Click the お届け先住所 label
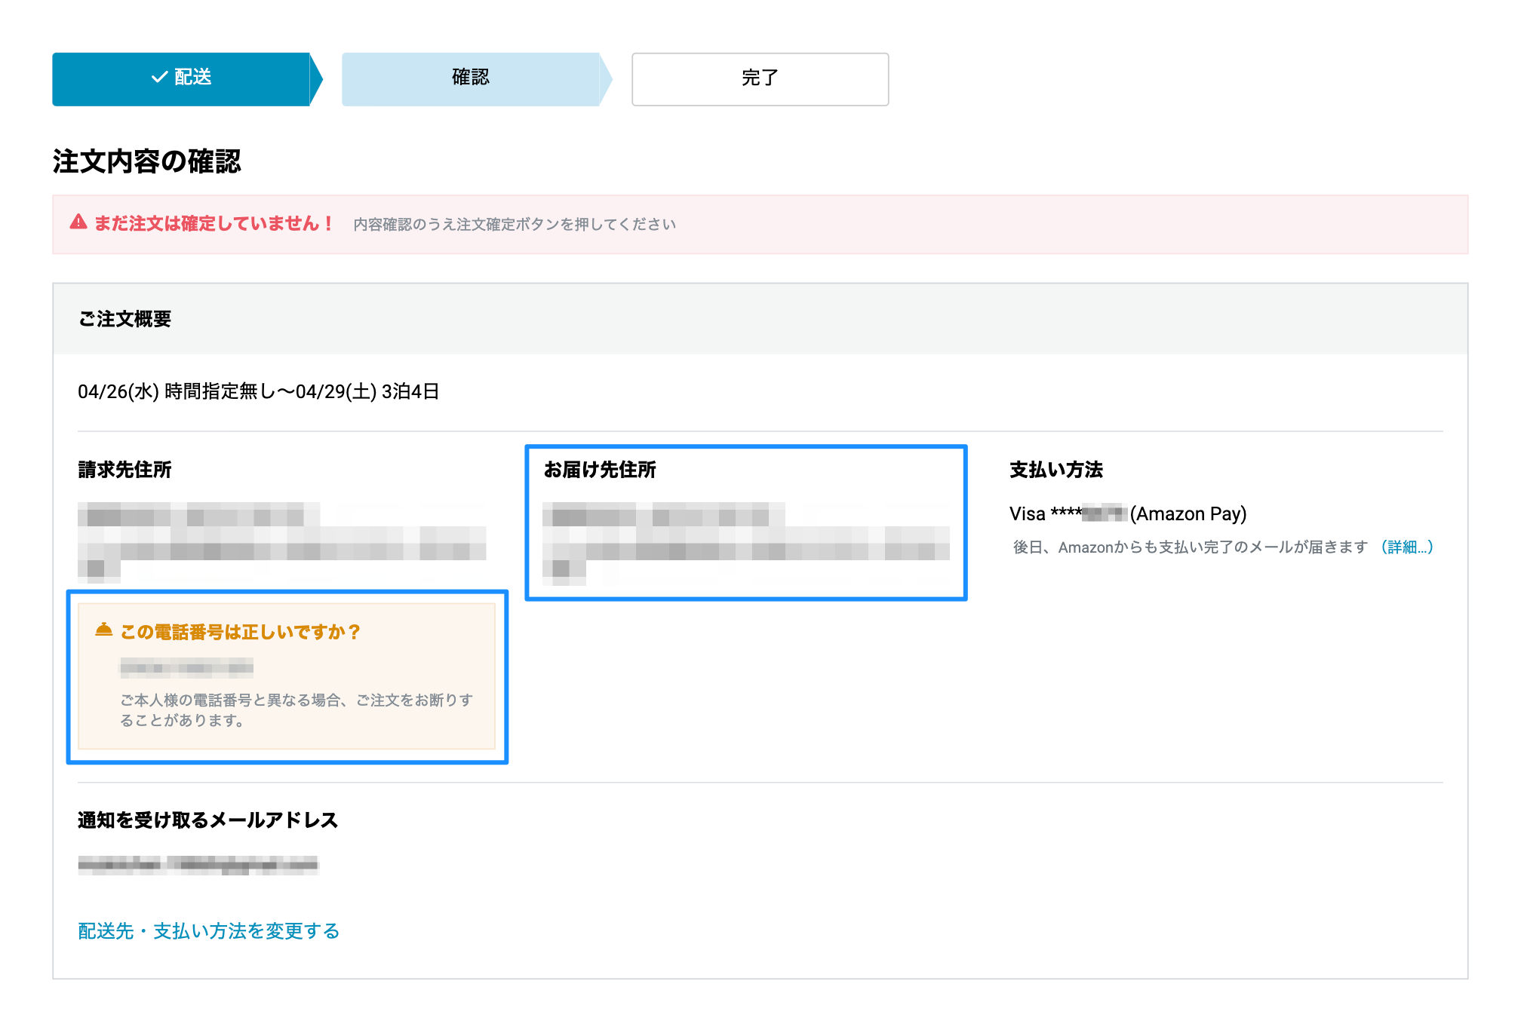This screenshot has width=1521, height=1036. [600, 470]
